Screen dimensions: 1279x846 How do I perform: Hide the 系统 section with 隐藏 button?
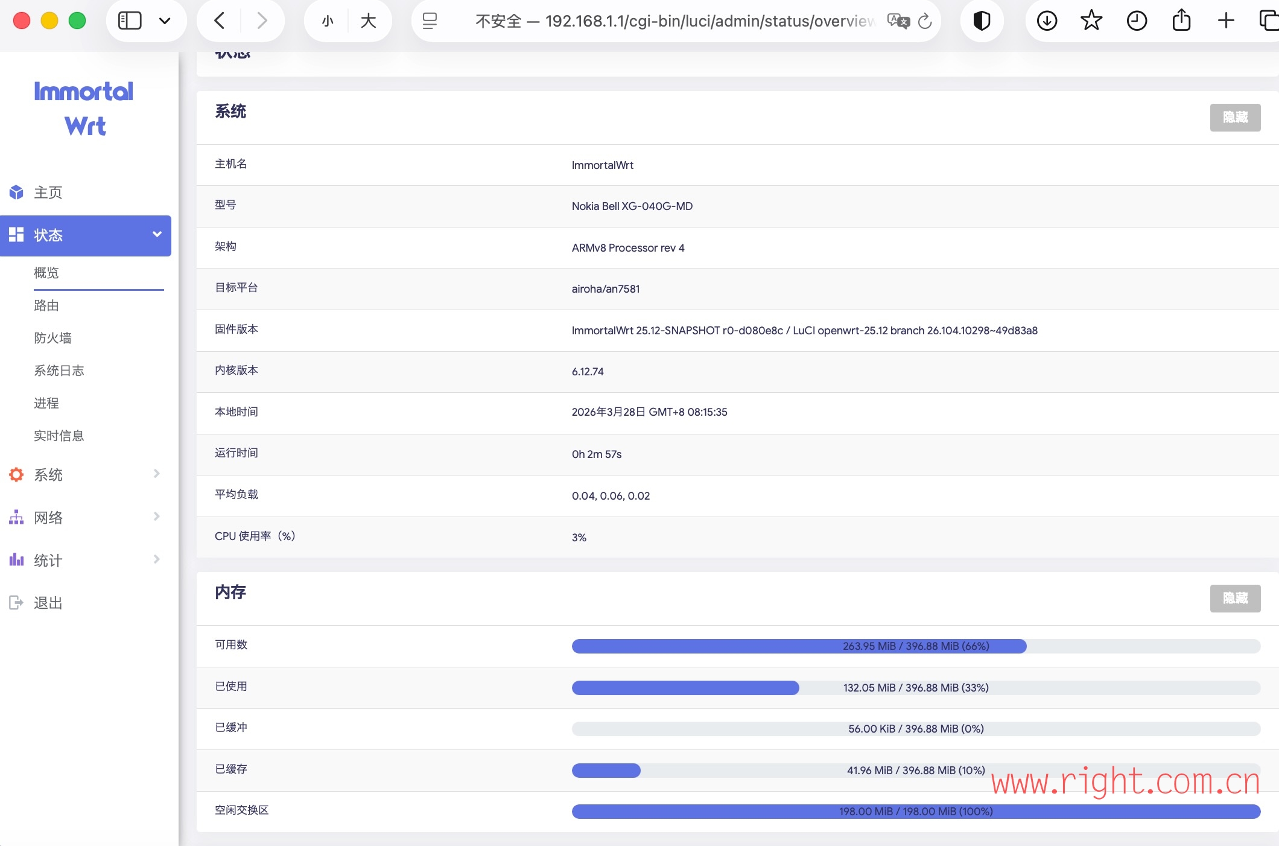coord(1235,118)
